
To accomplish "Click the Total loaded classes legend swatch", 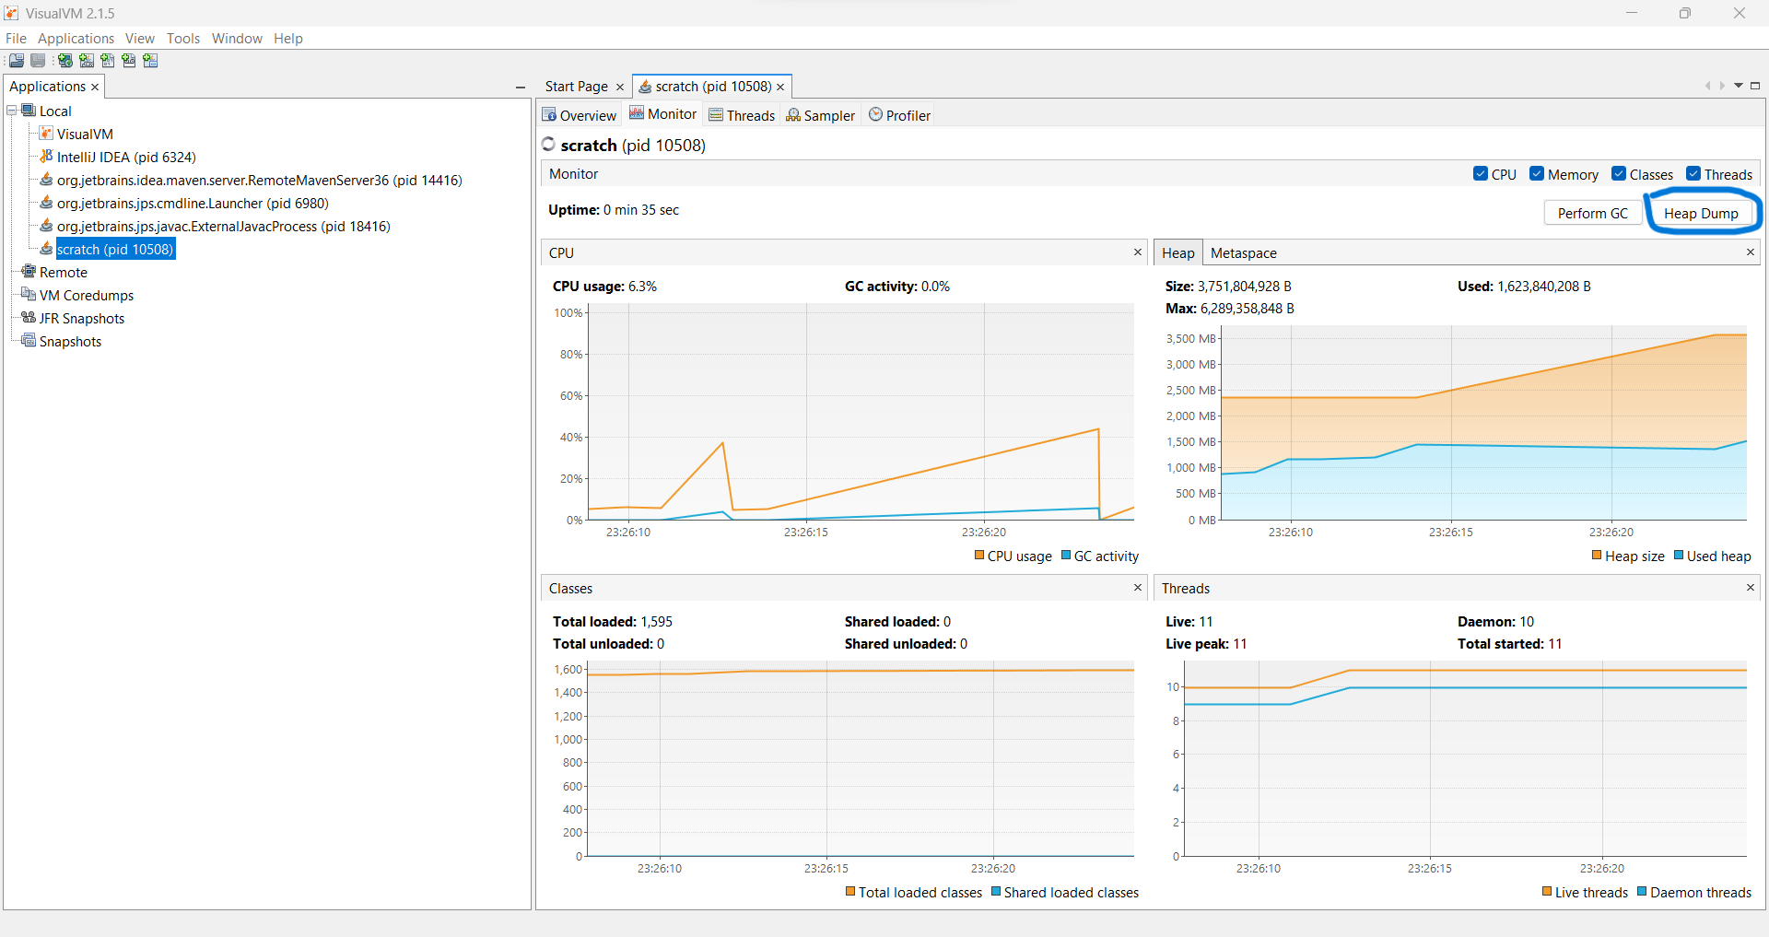I will (x=850, y=891).
